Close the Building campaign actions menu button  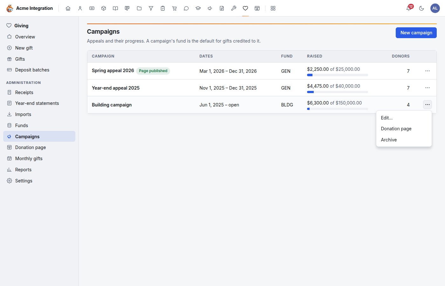coord(428,105)
